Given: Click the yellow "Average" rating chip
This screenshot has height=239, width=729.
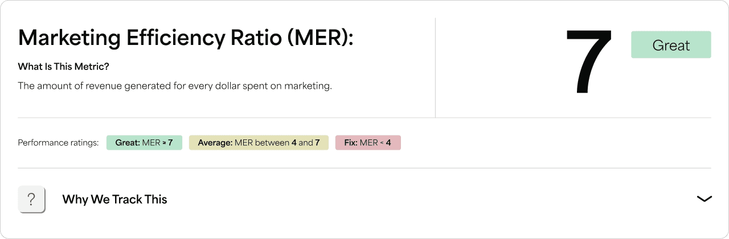Looking at the screenshot, I should [x=259, y=143].
